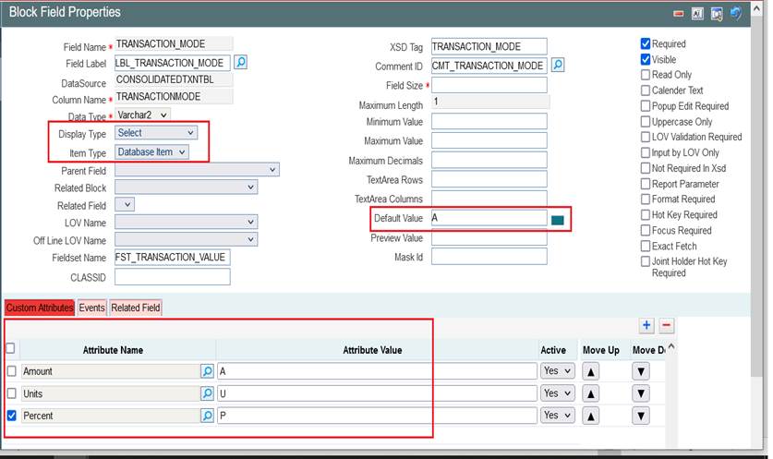
Task: Switch to the Custom Attributes tab
Action: tap(40, 308)
